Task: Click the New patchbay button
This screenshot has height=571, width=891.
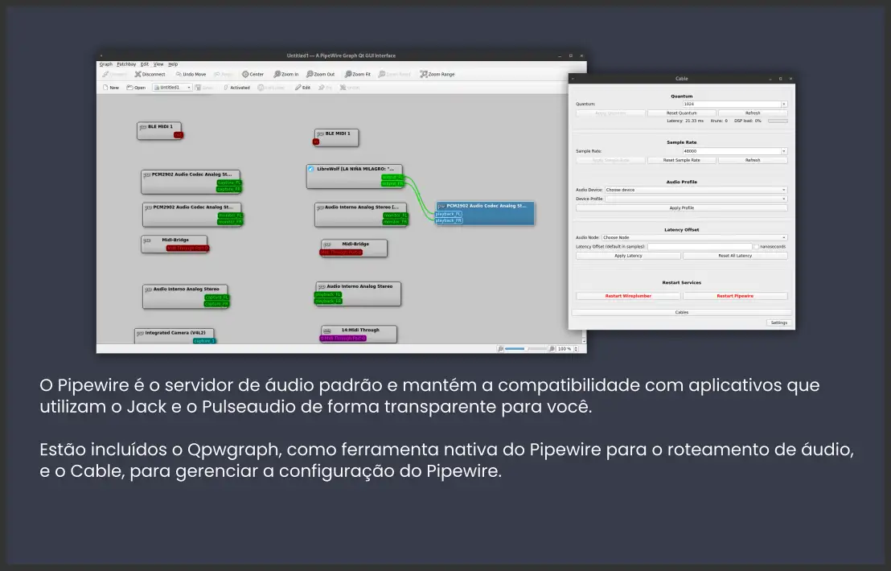Action: pyautogui.click(x=111, y=88)
